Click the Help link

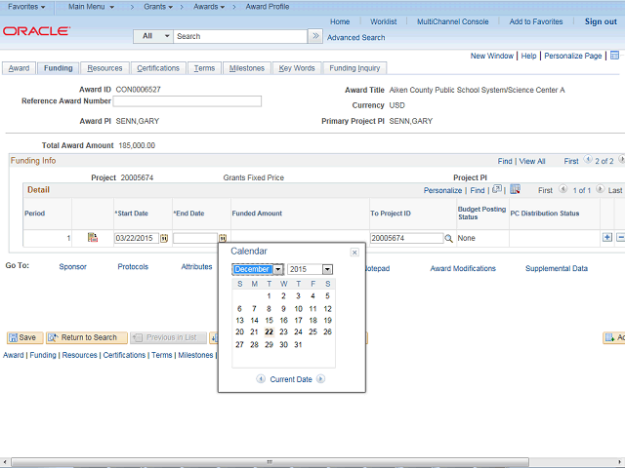(528, 56)
